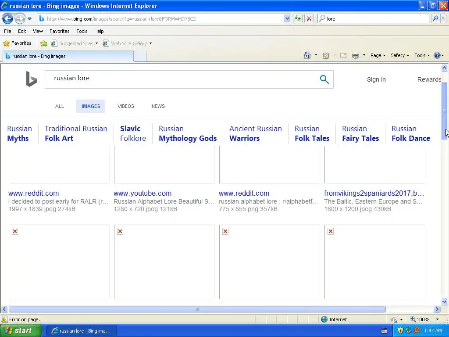
Task: Click the IE search box containing lore
Action: 374,18
